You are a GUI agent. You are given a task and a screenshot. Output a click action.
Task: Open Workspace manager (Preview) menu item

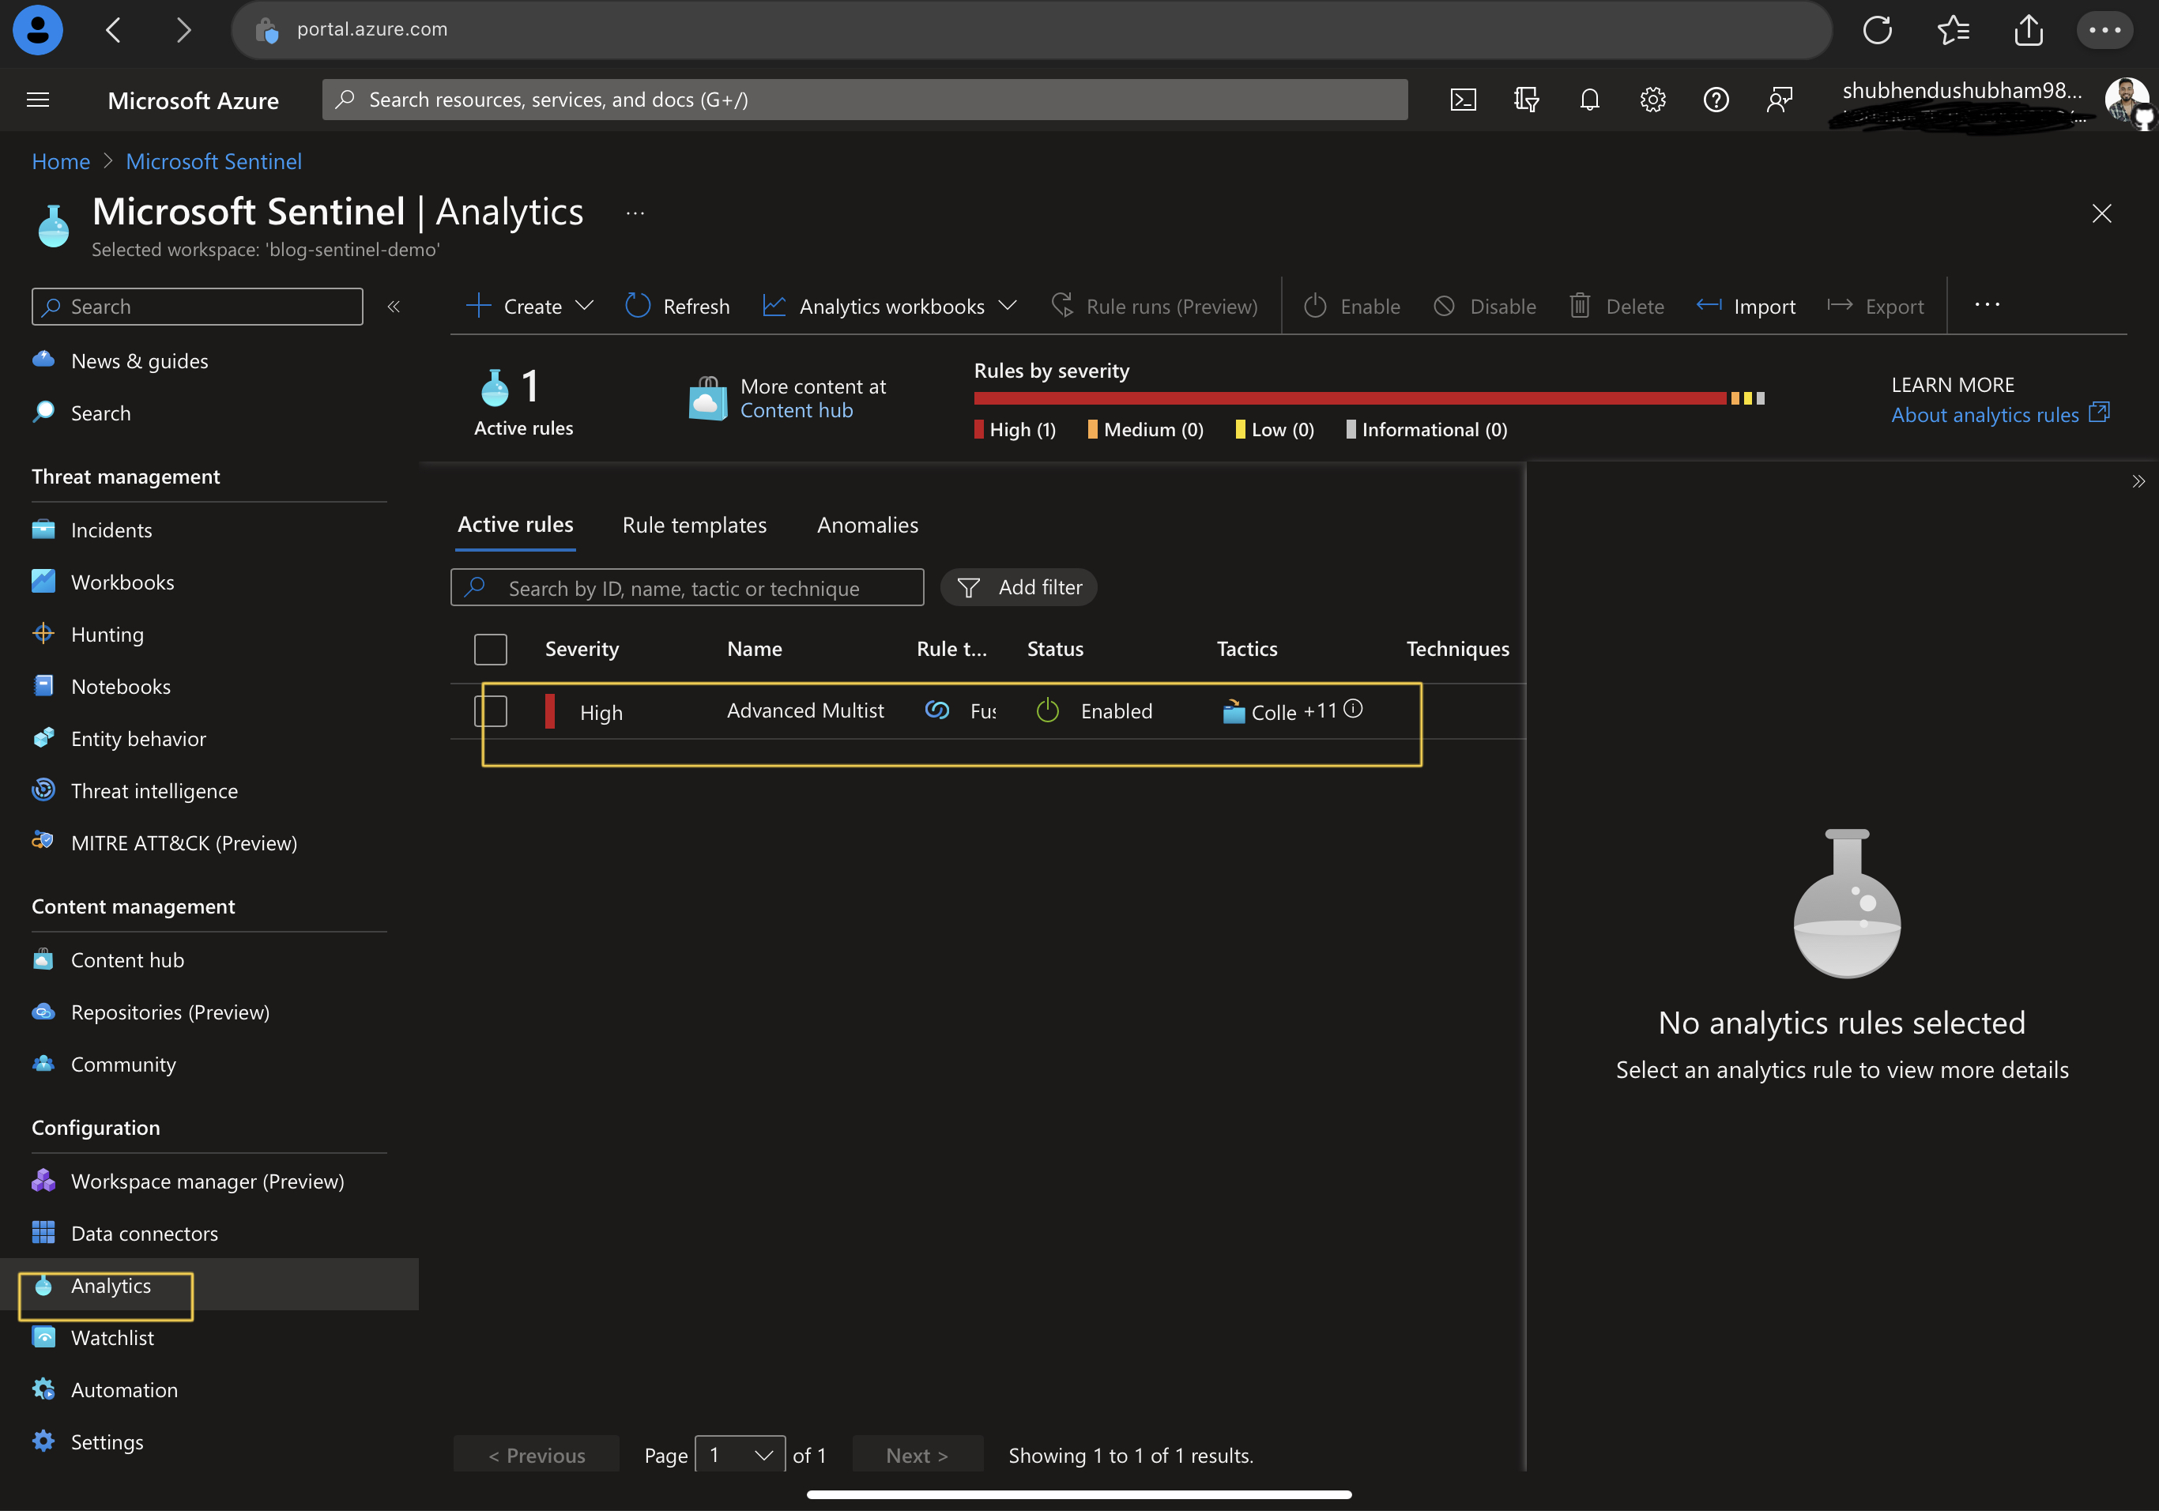pyautogui.click(x=209, y=1181)
